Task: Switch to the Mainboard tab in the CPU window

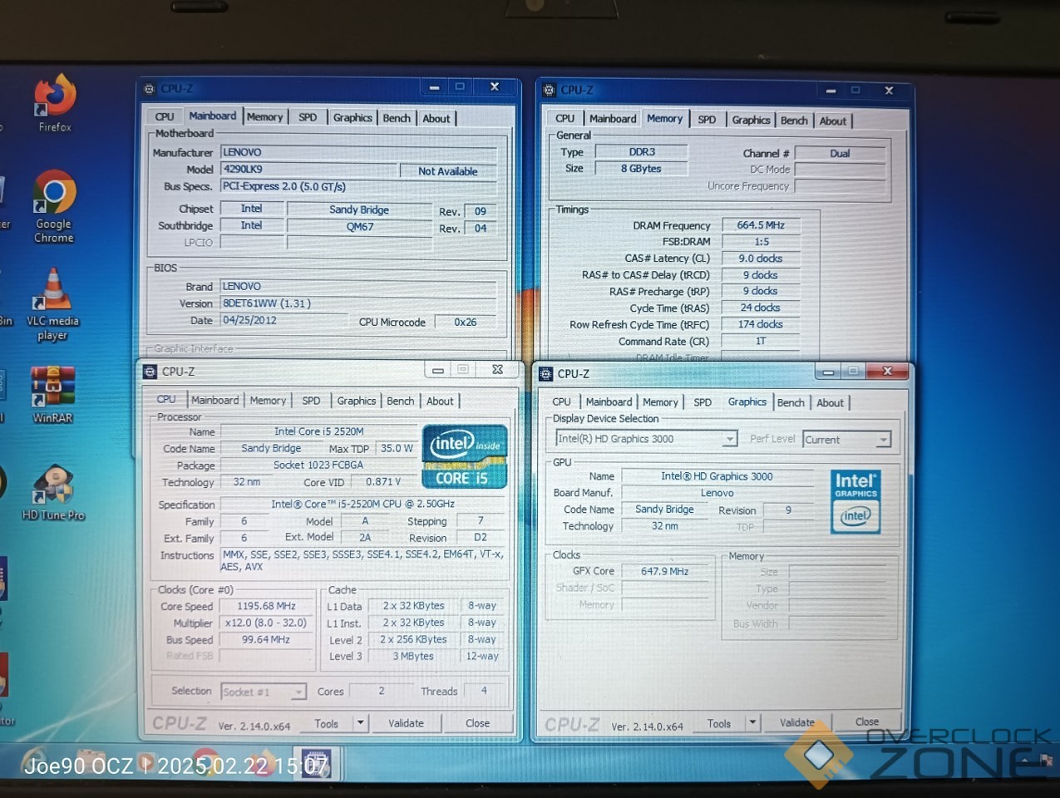Action: (x=214, y=400)
